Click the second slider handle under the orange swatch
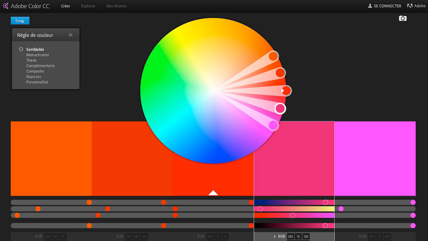Screen dimensions: 428x241 point(38,209)
